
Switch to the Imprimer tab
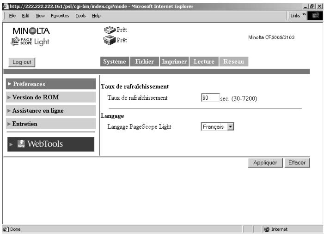coord(174,61)
